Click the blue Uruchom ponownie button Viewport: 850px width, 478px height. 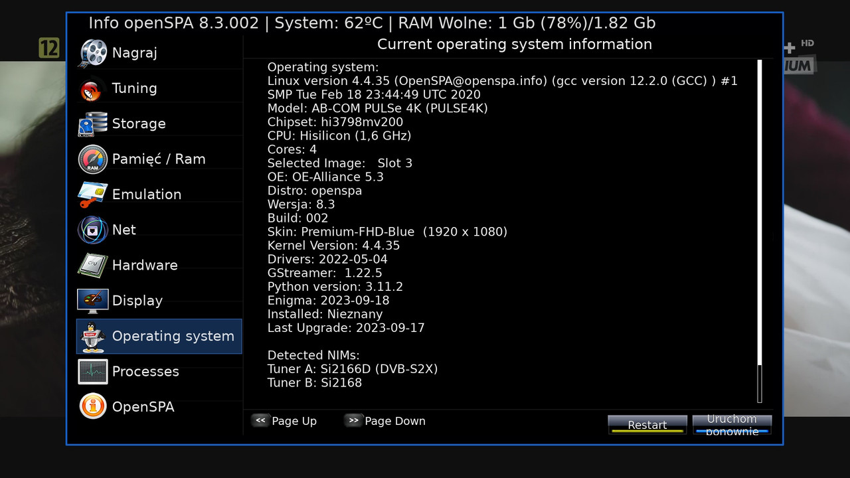[x=732, y=425]
